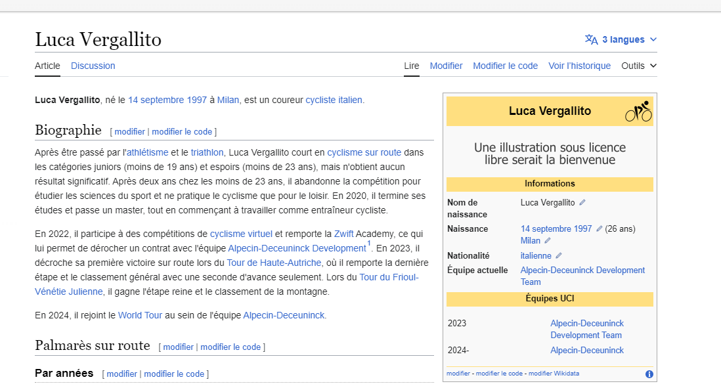Click pencil icon beside 14 septembre 1997
This screenshot has height=388, width=721.
pyautogui.click(x=599, y=229)
